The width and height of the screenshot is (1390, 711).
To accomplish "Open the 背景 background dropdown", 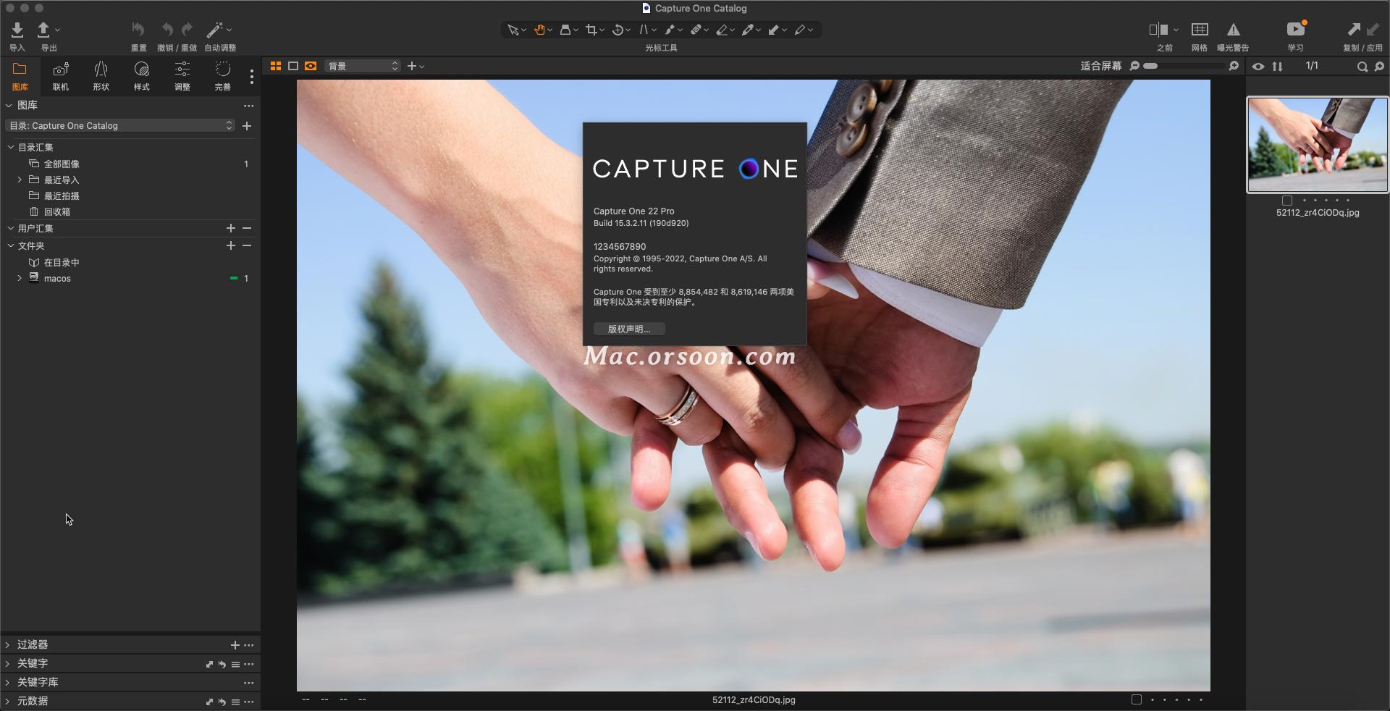I will pos(362,66).
